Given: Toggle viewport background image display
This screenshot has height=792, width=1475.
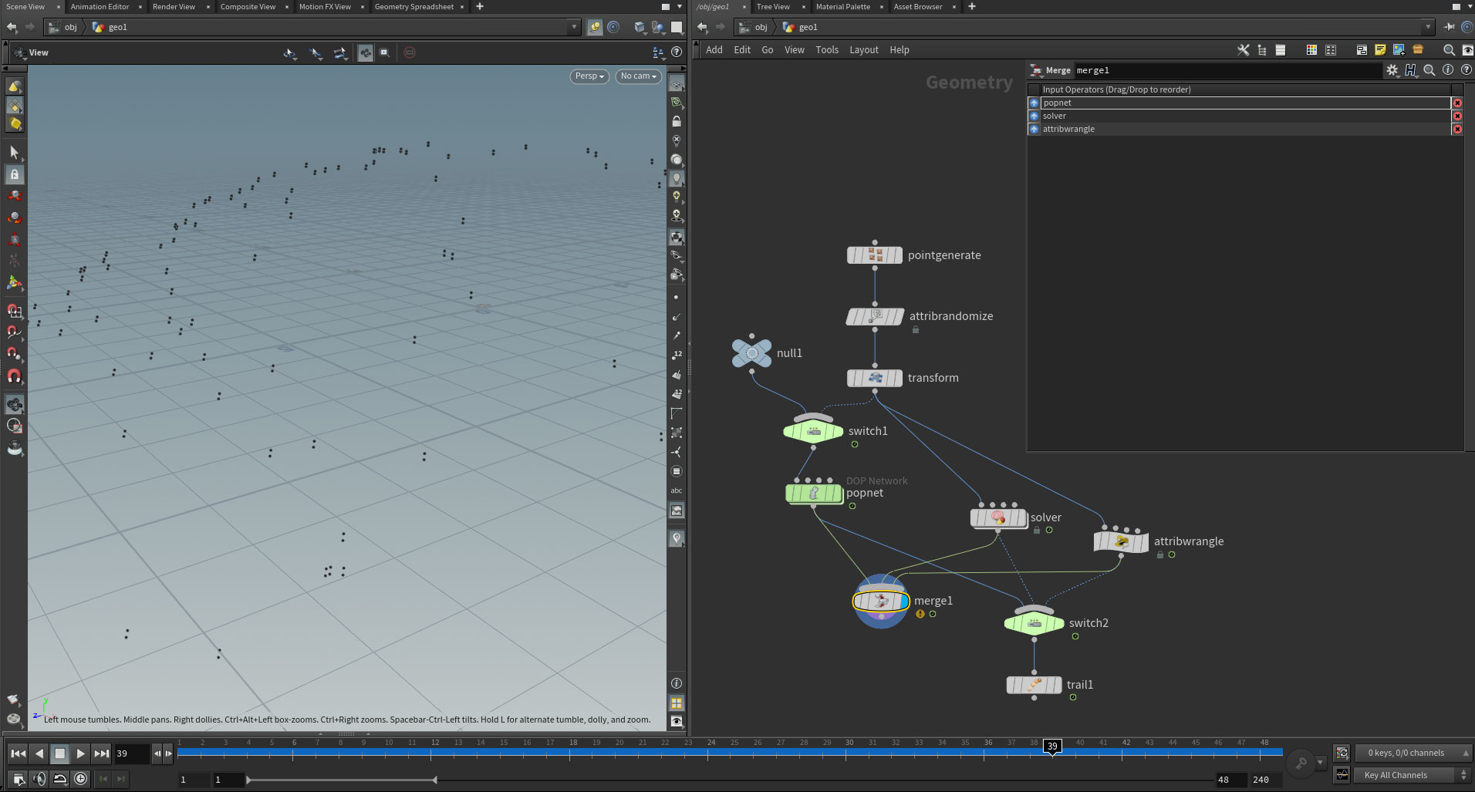Looking at the screenshot, I should point(677,511).
